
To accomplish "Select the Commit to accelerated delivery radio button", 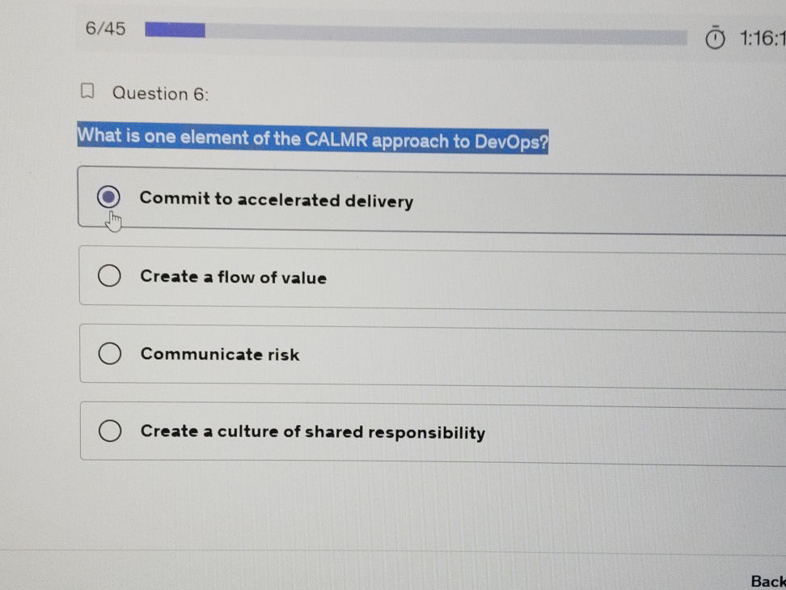I will pyautogui.click(x=108, y=197).
